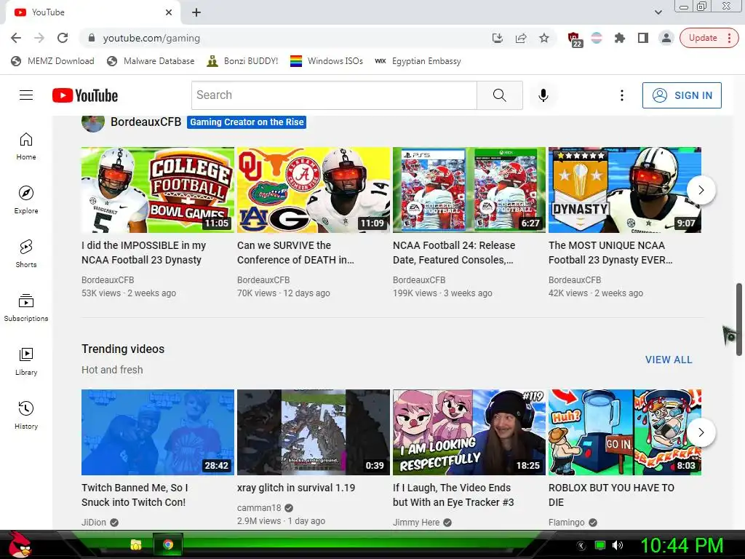Open title I did the IMPOSSIBLE in my NCAA
This screenshot has width=745, height=559.
143,253
